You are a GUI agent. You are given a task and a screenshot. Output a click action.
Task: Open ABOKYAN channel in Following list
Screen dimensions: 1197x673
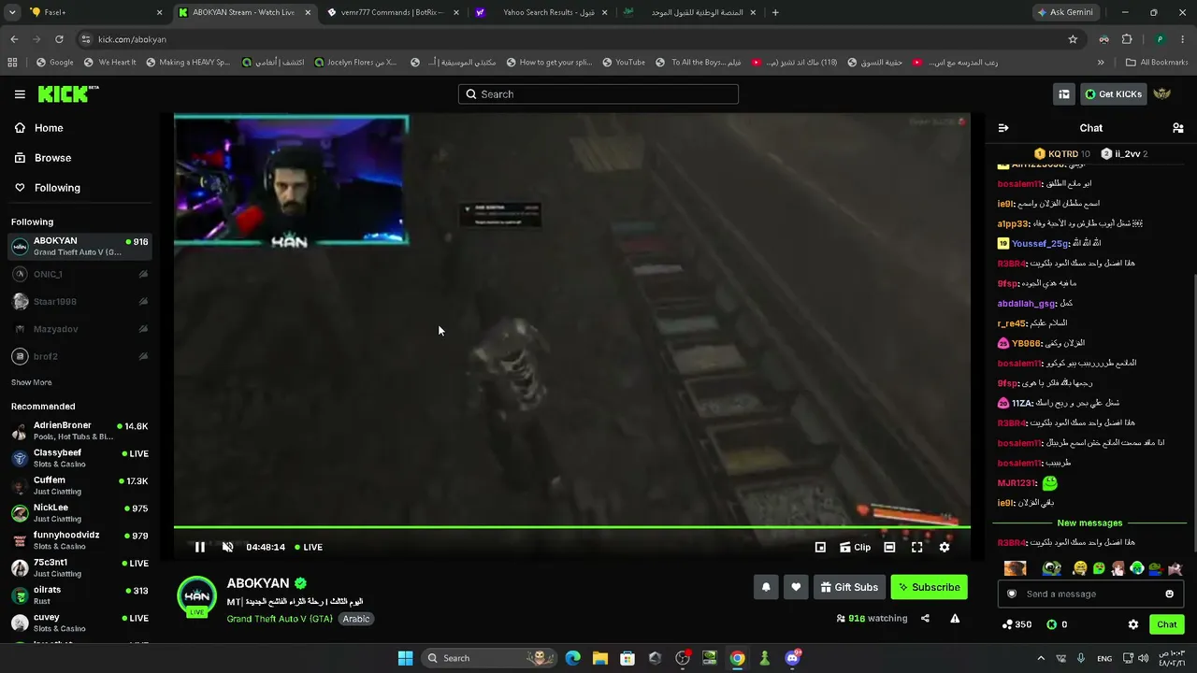coord(79,247)
